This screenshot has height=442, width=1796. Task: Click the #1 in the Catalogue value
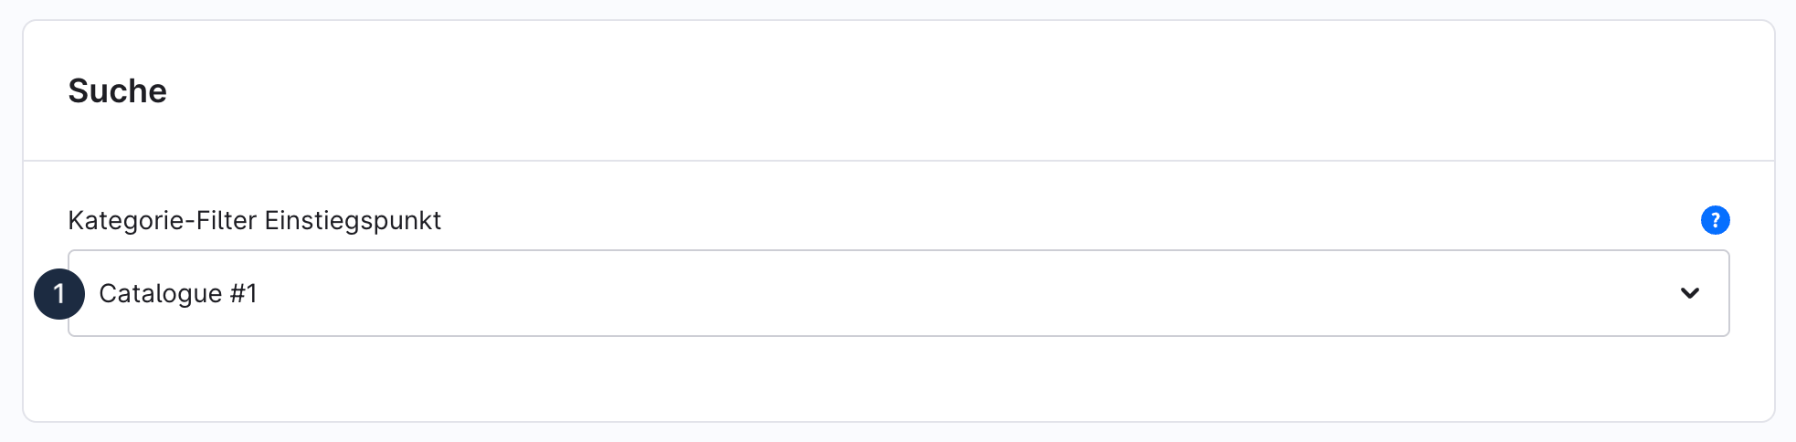244,293
